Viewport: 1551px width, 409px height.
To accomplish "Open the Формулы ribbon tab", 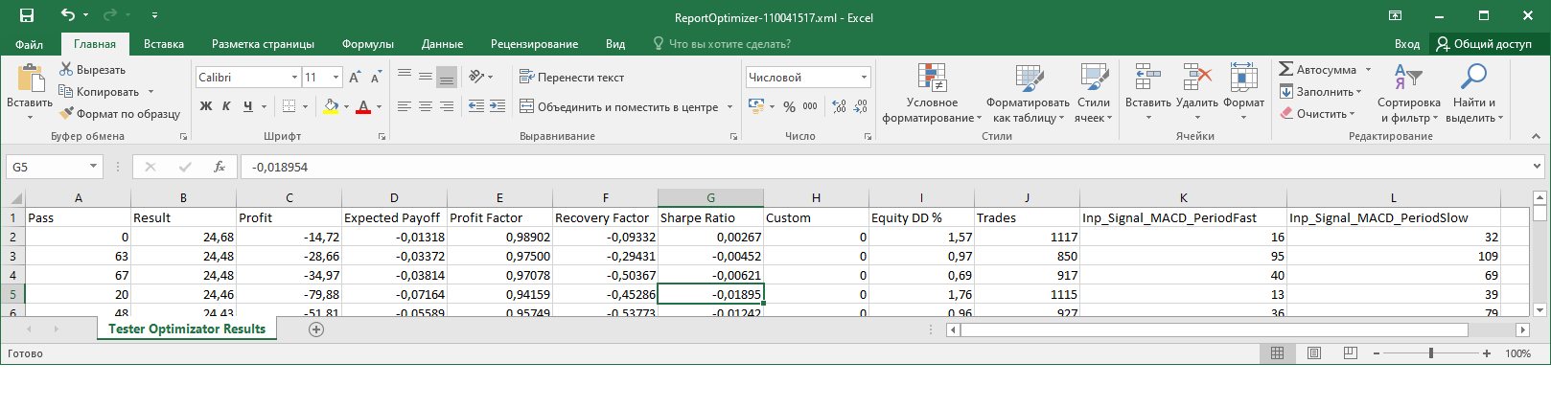I will 367,44.
